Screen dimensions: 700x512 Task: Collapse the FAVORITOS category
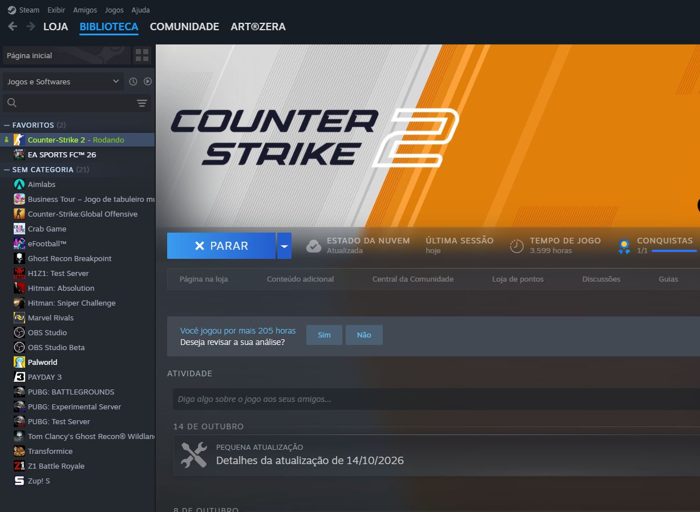click(x=7, y=125)
